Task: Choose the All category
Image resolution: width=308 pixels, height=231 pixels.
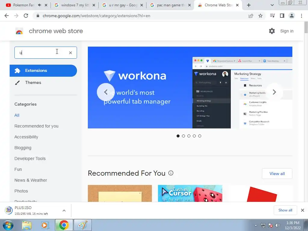Action: coord(17,115)
